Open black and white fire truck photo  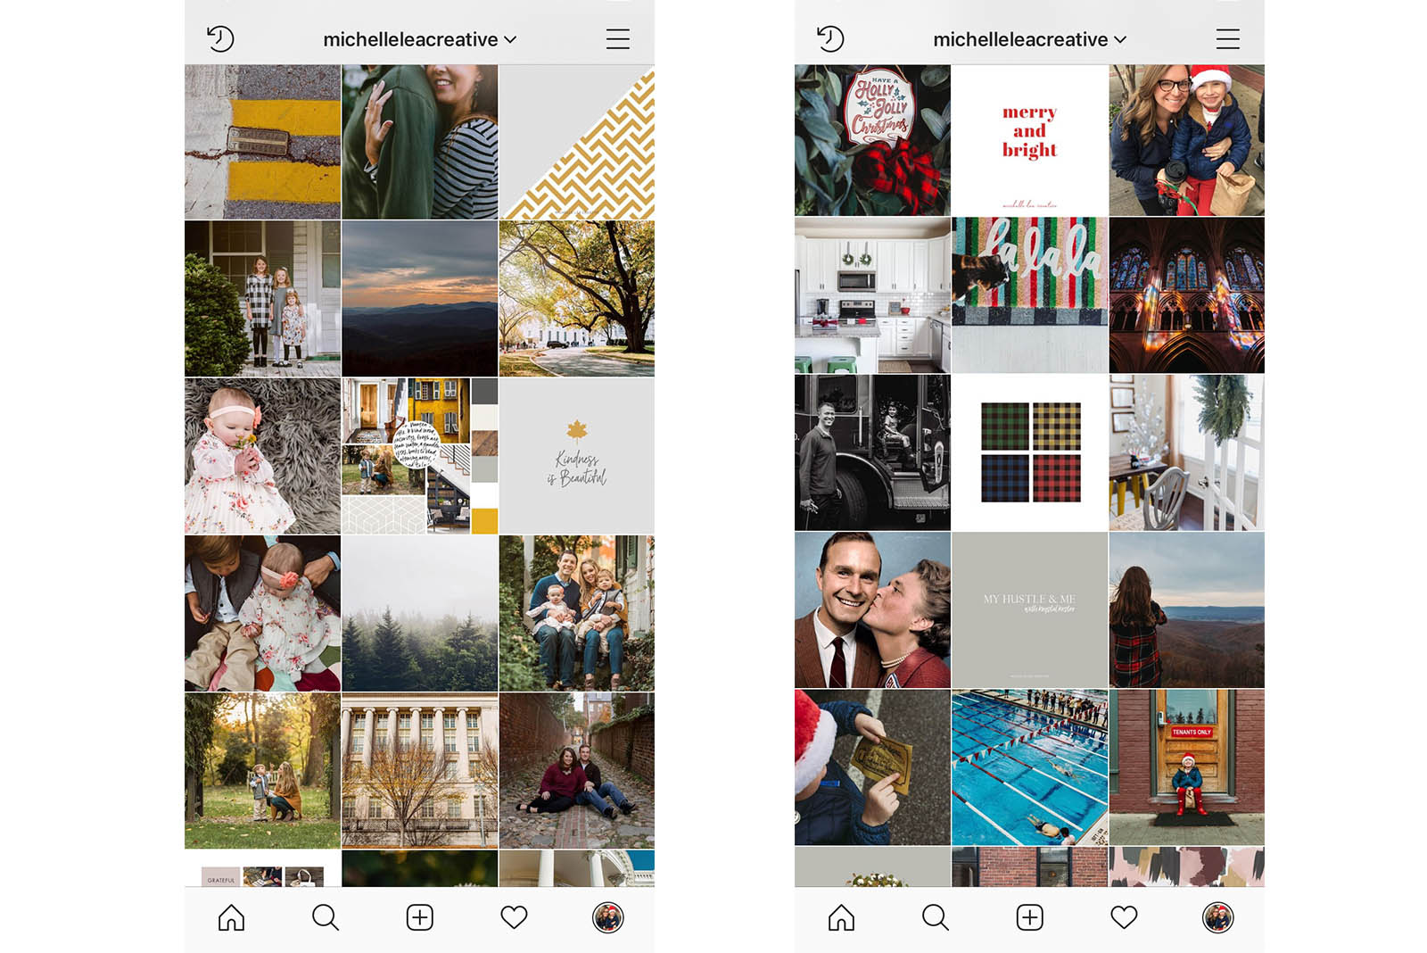[872, 452]
